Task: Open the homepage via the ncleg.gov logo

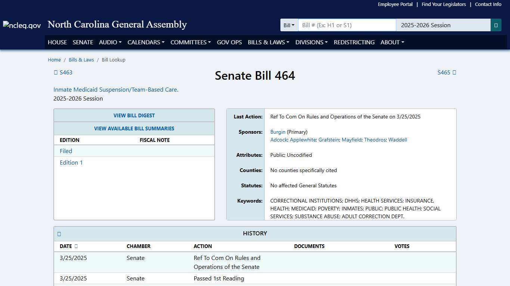Action: point(21,25)
